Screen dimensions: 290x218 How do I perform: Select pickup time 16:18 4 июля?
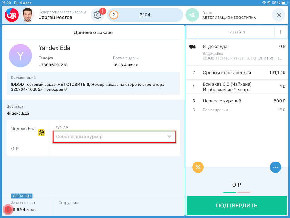(125, 65)
